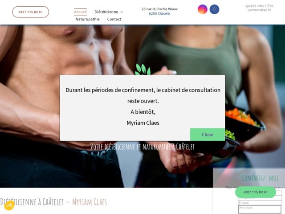Close the confinement notice popup
Image resolution: width=285 pixels, height=214 pixels.
[x=208, y=135]
